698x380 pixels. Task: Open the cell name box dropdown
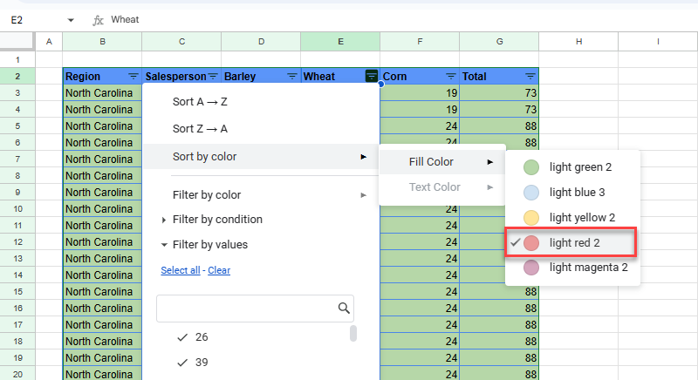tap(70, 19)
